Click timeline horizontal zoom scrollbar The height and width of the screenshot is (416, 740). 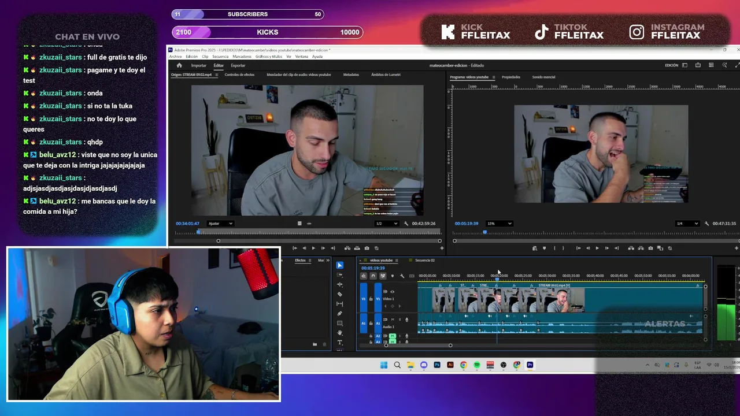(x=419, y=346)
